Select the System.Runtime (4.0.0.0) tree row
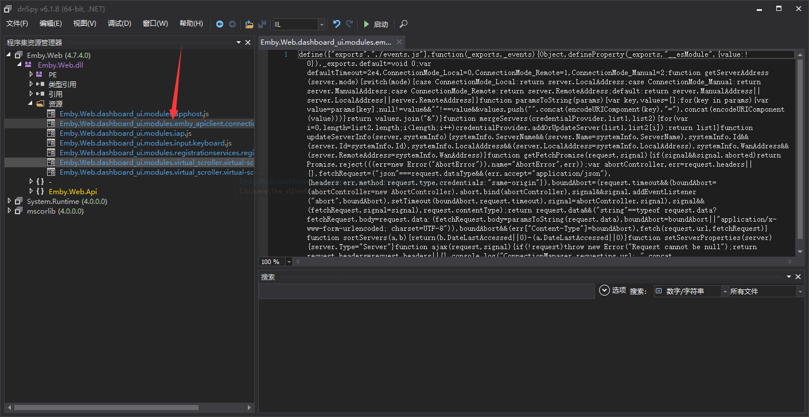This screenshot has width=809, height=417. 129,201
